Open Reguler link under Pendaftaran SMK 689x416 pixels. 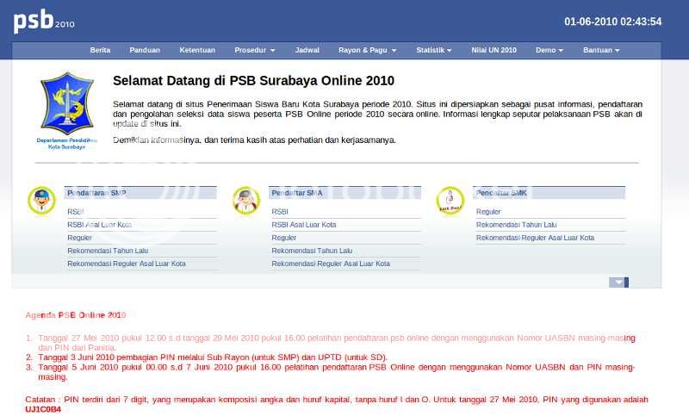tap(488, 212)
